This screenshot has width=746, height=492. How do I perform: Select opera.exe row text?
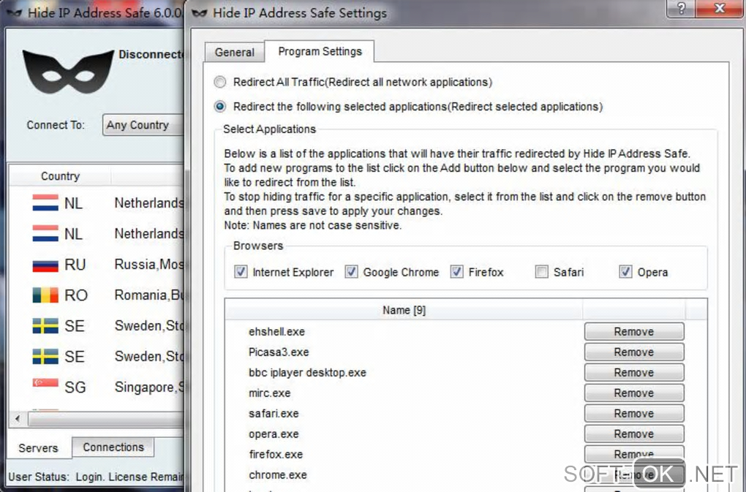(274, 434)
